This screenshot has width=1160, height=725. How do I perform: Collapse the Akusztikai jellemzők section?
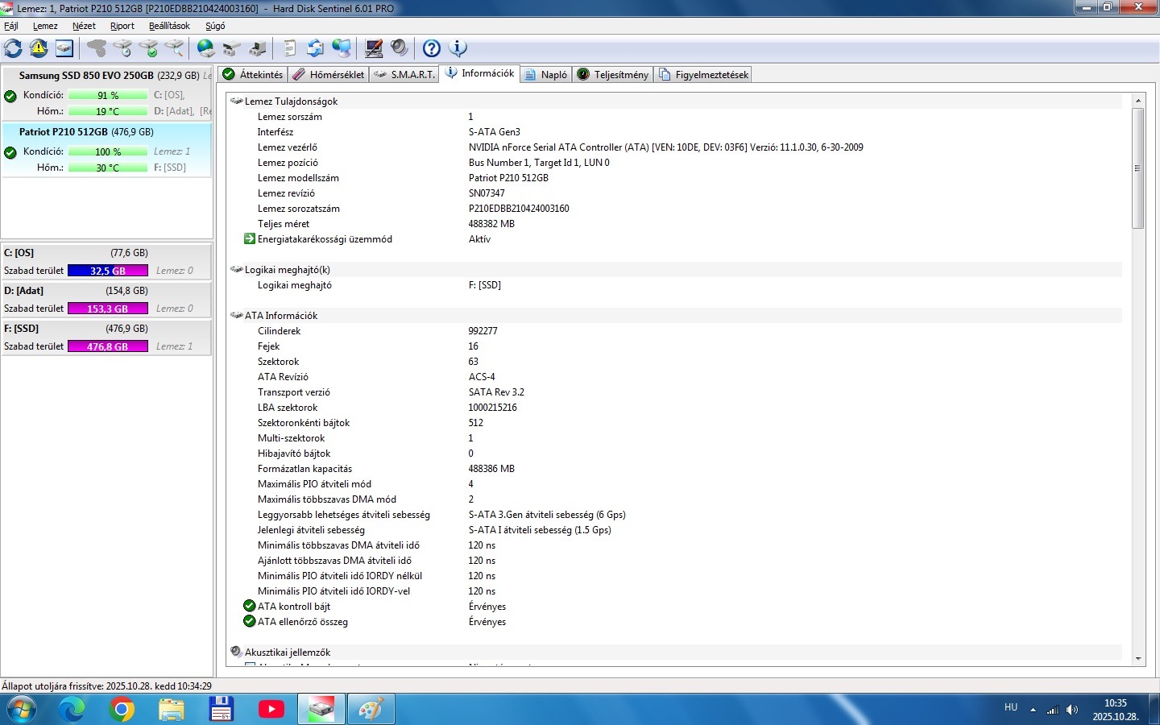click(237, 652)
